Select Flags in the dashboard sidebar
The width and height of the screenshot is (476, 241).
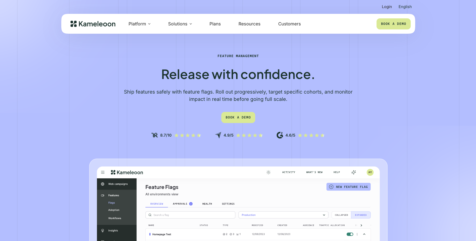112,203
